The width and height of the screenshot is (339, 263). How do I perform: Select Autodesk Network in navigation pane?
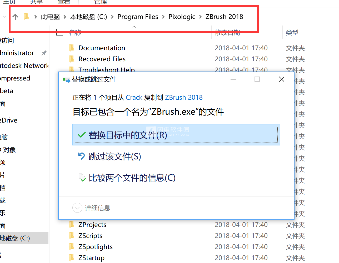tap(24, 65)
